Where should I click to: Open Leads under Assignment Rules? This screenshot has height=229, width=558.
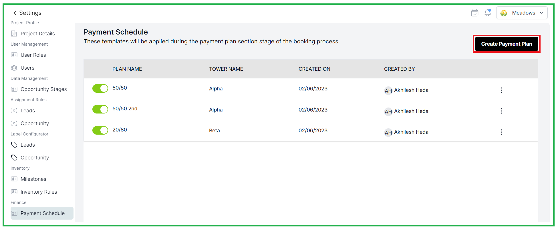[28, 111]
